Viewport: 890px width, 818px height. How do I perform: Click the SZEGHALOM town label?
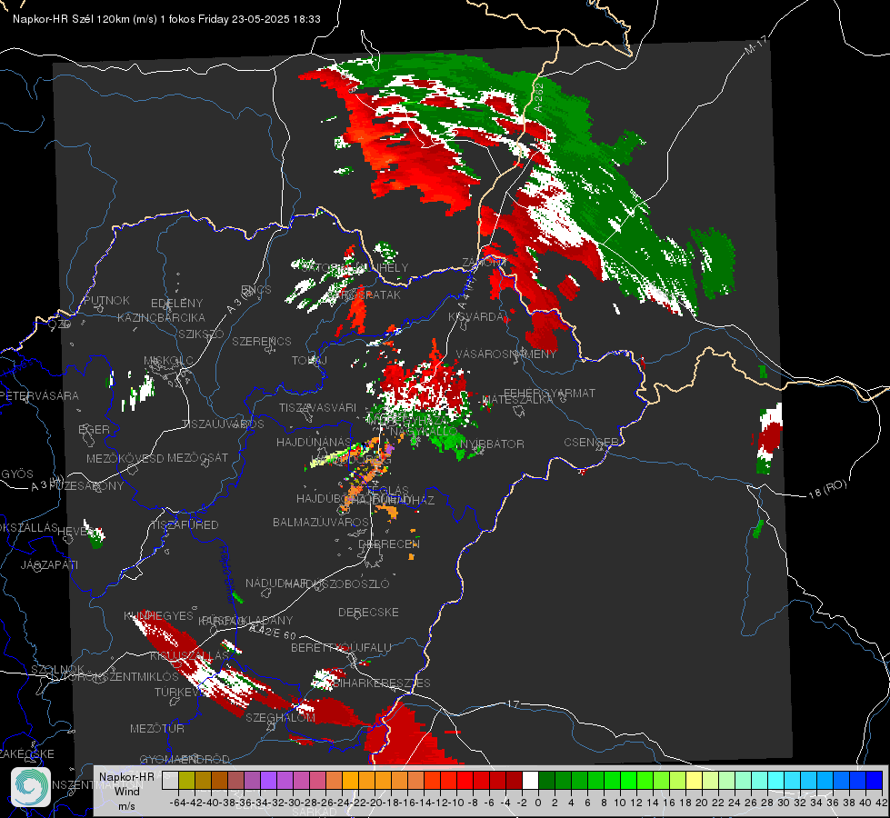280,717
